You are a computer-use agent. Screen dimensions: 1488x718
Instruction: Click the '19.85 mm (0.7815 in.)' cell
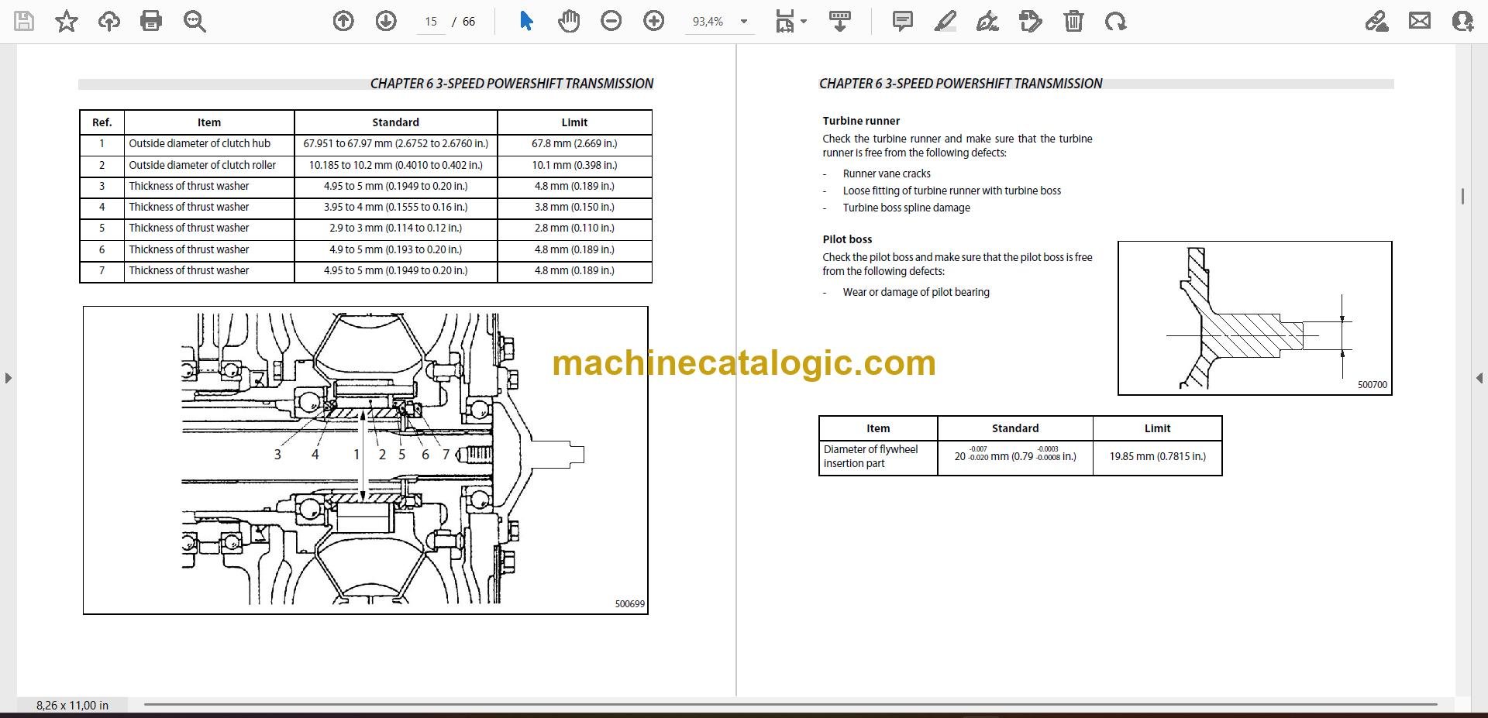(1157, 456)
